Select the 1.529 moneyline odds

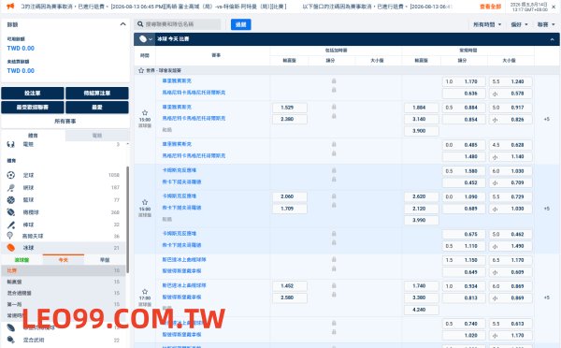tap(290, 108)
